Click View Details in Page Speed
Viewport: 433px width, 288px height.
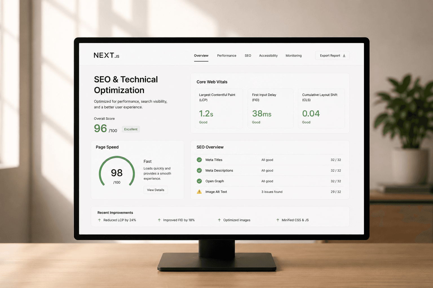click(156, 190)
